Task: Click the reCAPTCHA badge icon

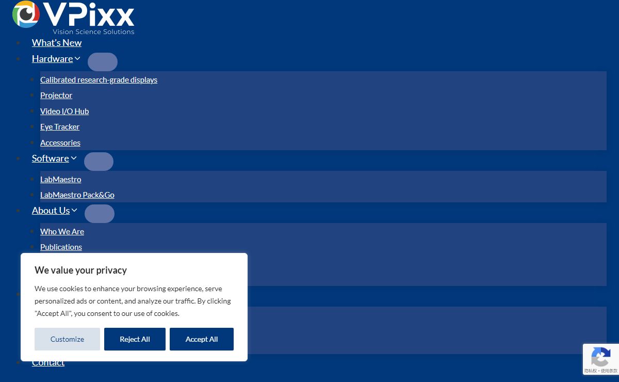Action: tap(600, 356)
